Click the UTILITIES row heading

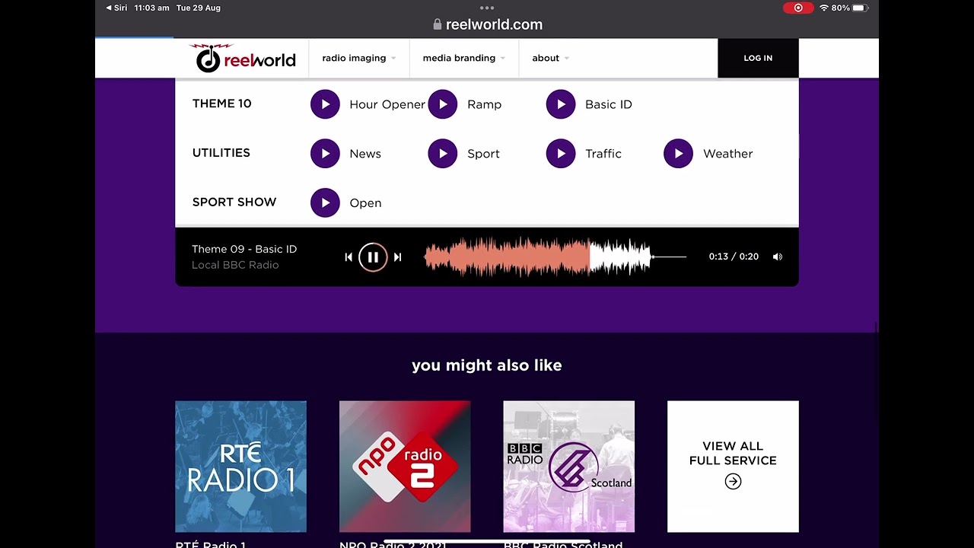221,153
